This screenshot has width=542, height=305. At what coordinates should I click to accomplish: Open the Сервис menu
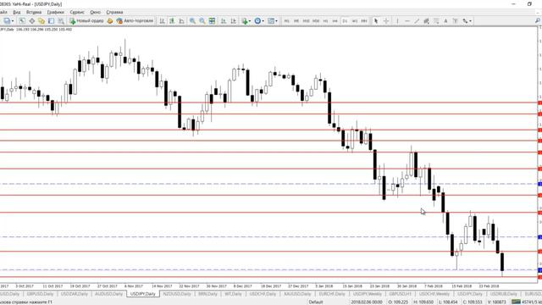(x=77, y=12)
